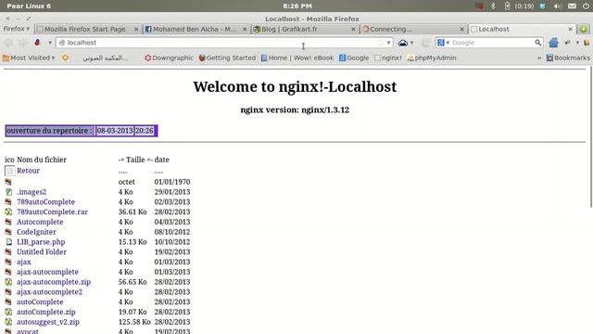Open the .images2 entry
The height and width of the screenshot is (334, 593).
point(32,192)
